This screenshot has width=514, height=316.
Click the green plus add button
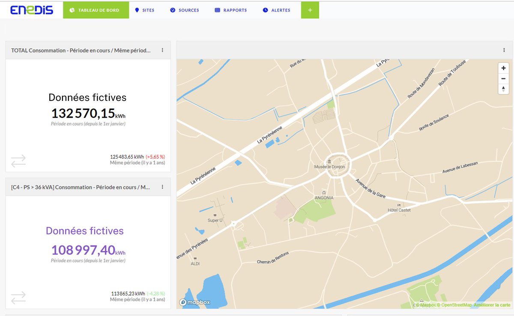click(310, 10)
